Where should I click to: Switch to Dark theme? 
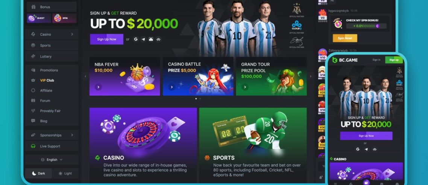coord(38,173)
